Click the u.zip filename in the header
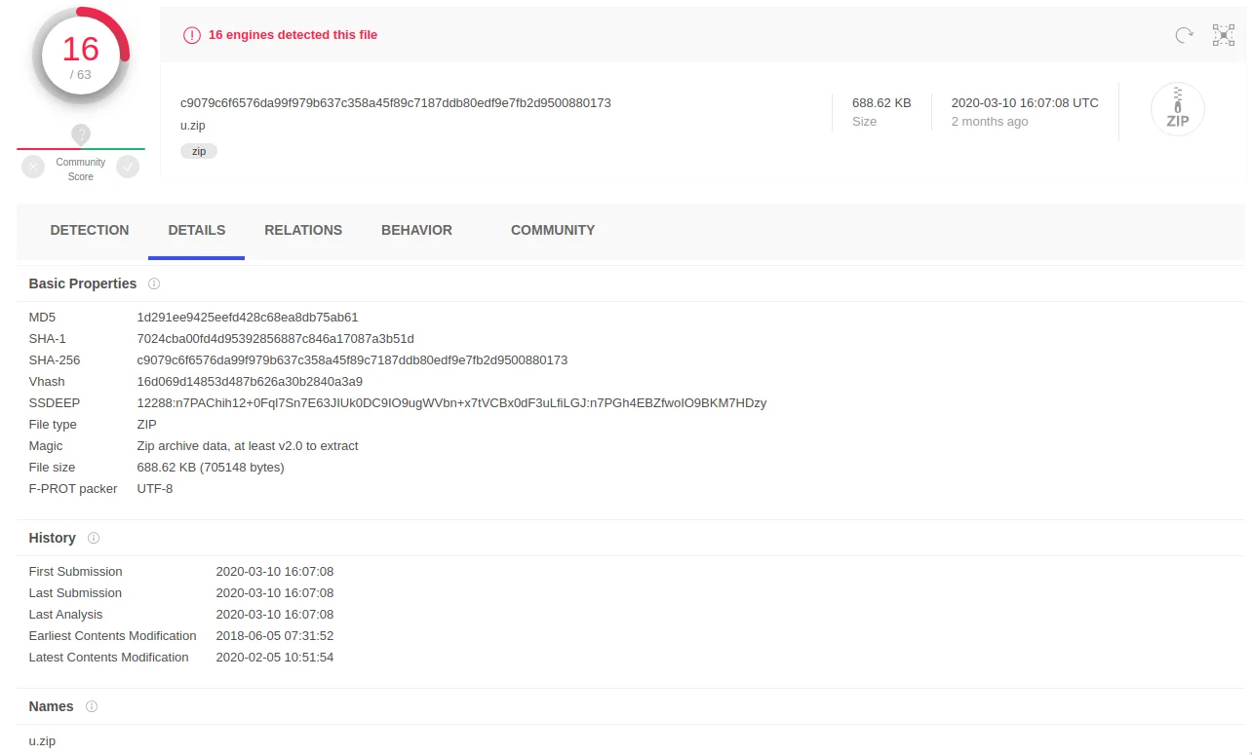 click(193, 126)
